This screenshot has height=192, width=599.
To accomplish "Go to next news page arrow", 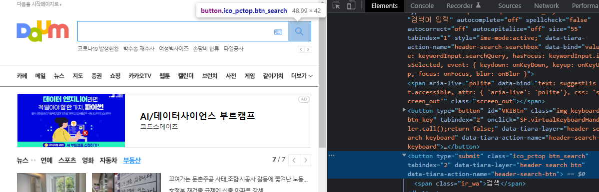I will pyautogui.click(x=306, y=160).
